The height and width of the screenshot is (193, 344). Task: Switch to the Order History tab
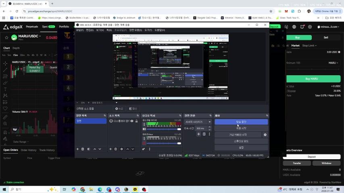coord(29,150)
